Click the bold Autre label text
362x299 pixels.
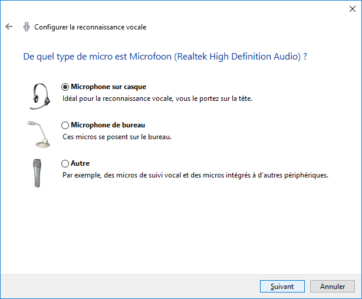click(x=80, y=163)
